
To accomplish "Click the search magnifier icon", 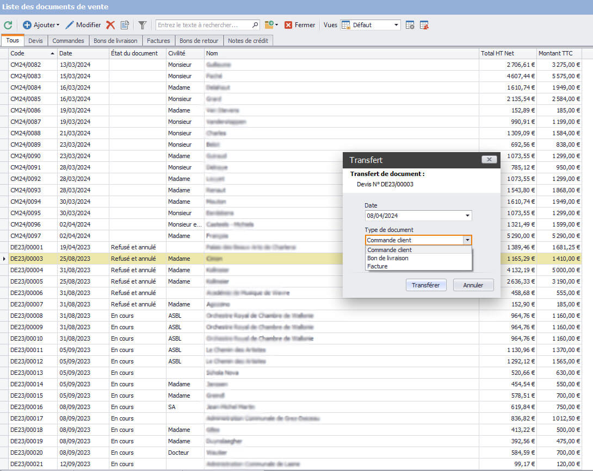I will point(255,25).
